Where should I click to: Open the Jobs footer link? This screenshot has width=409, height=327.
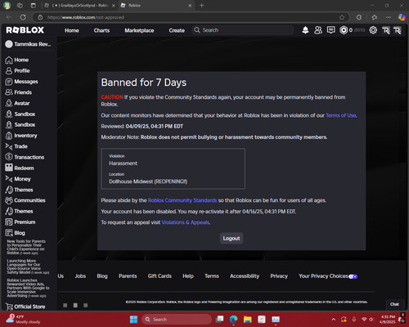tap(80, 276)
